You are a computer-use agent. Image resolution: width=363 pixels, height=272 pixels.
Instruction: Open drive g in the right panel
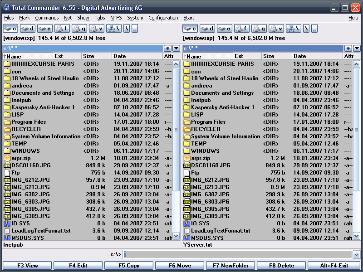pyautogui.click(x=259, y=29)
